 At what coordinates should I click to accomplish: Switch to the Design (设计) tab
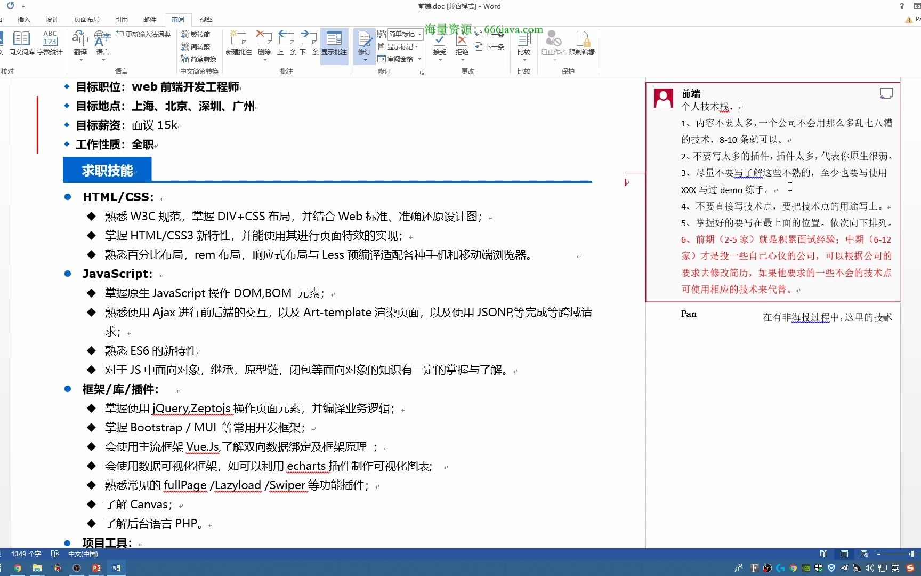[x=52, y=19]
